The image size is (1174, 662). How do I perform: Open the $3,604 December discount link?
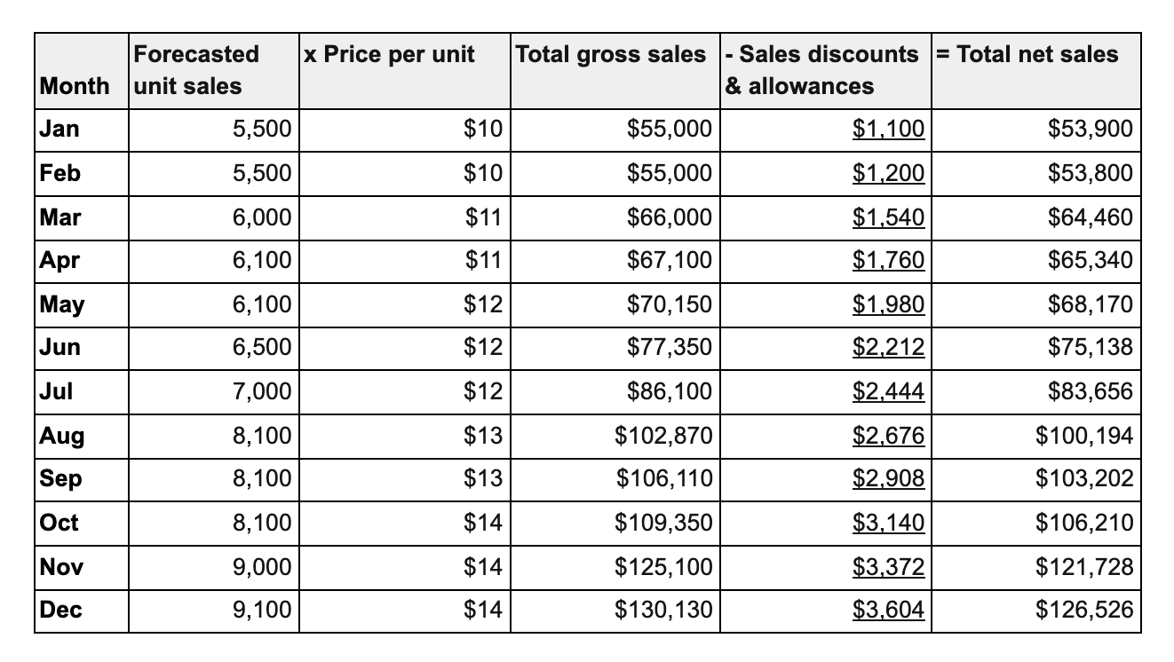coord(888,610)
